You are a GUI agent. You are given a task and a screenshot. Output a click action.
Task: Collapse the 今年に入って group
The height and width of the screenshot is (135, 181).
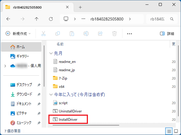[x=51, y=95]
